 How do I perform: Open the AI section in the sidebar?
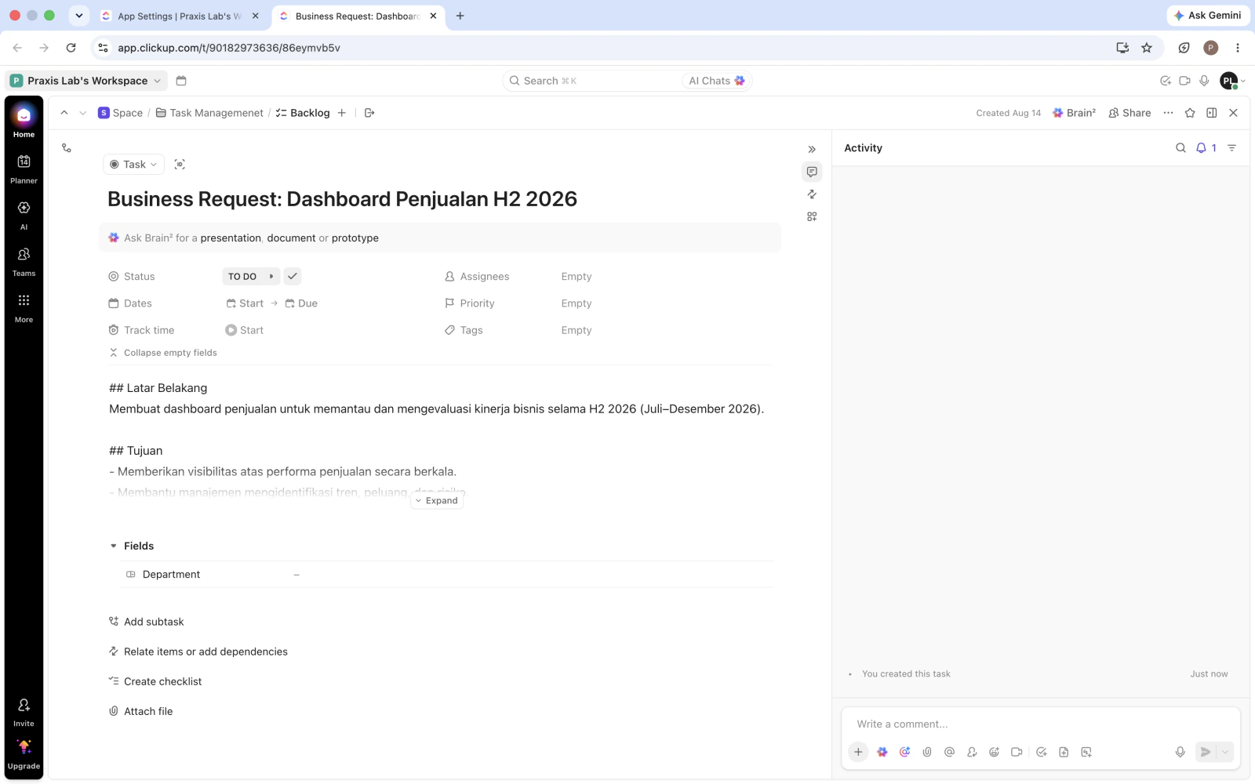(24, 214)
